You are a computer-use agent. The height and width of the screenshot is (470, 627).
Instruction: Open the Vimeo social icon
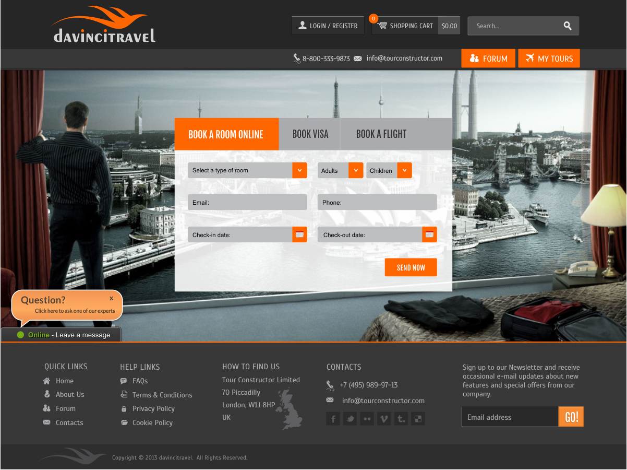coord(384,419)
